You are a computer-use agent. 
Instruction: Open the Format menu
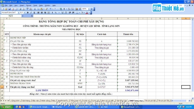tap(29, 5)
